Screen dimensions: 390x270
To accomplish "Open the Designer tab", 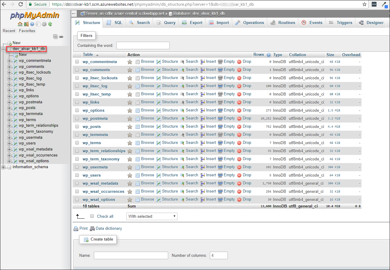I will click(x=371, y=23).
